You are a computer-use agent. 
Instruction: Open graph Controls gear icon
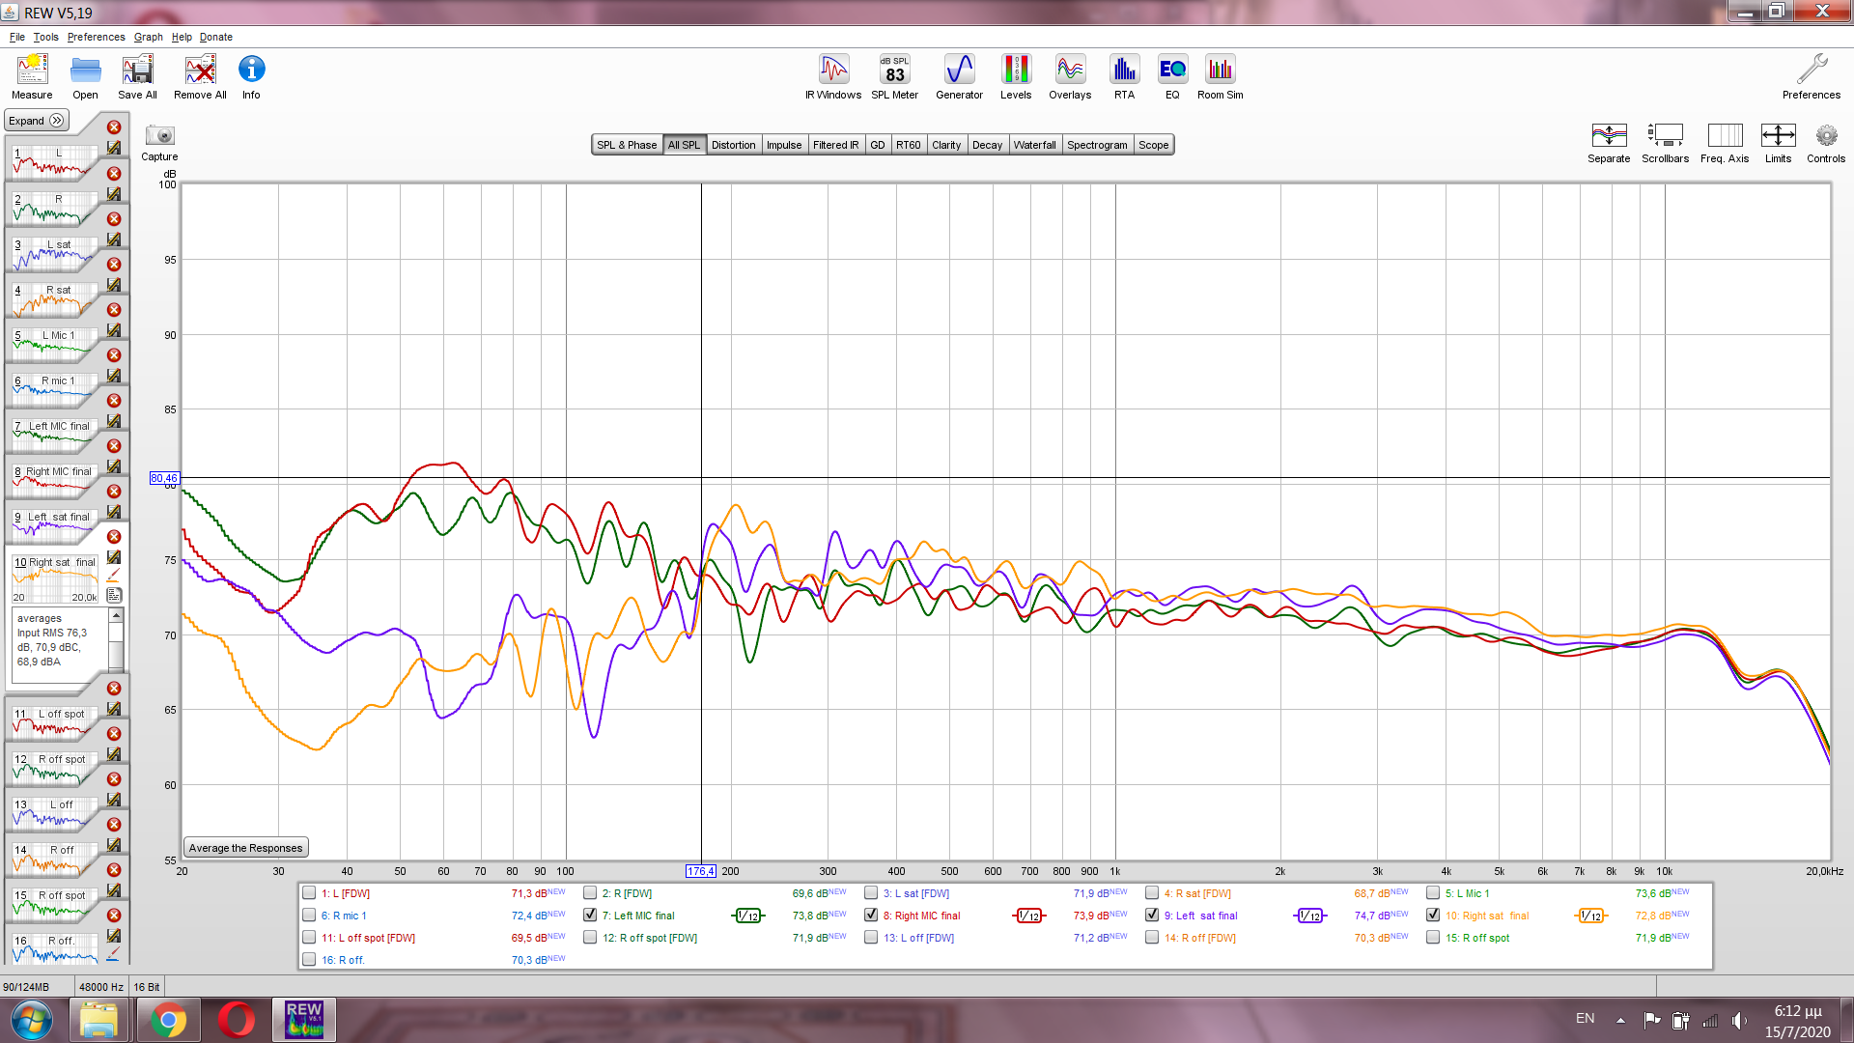tap(1825, 136)
